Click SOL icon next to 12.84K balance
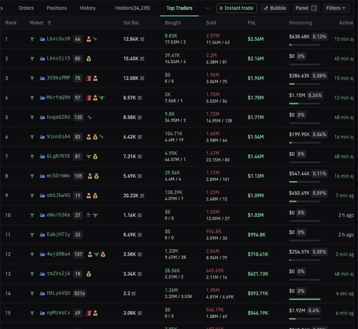Image resolution: width=358 pixels, height=329 pixels. click(142, 39)
